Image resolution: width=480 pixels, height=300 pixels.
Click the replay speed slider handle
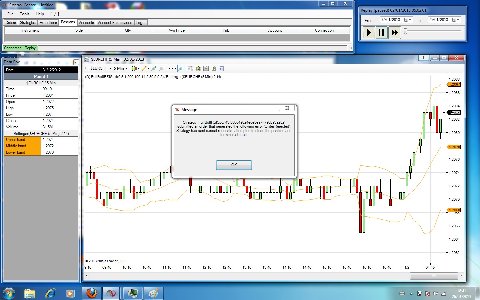coord(405,31)
